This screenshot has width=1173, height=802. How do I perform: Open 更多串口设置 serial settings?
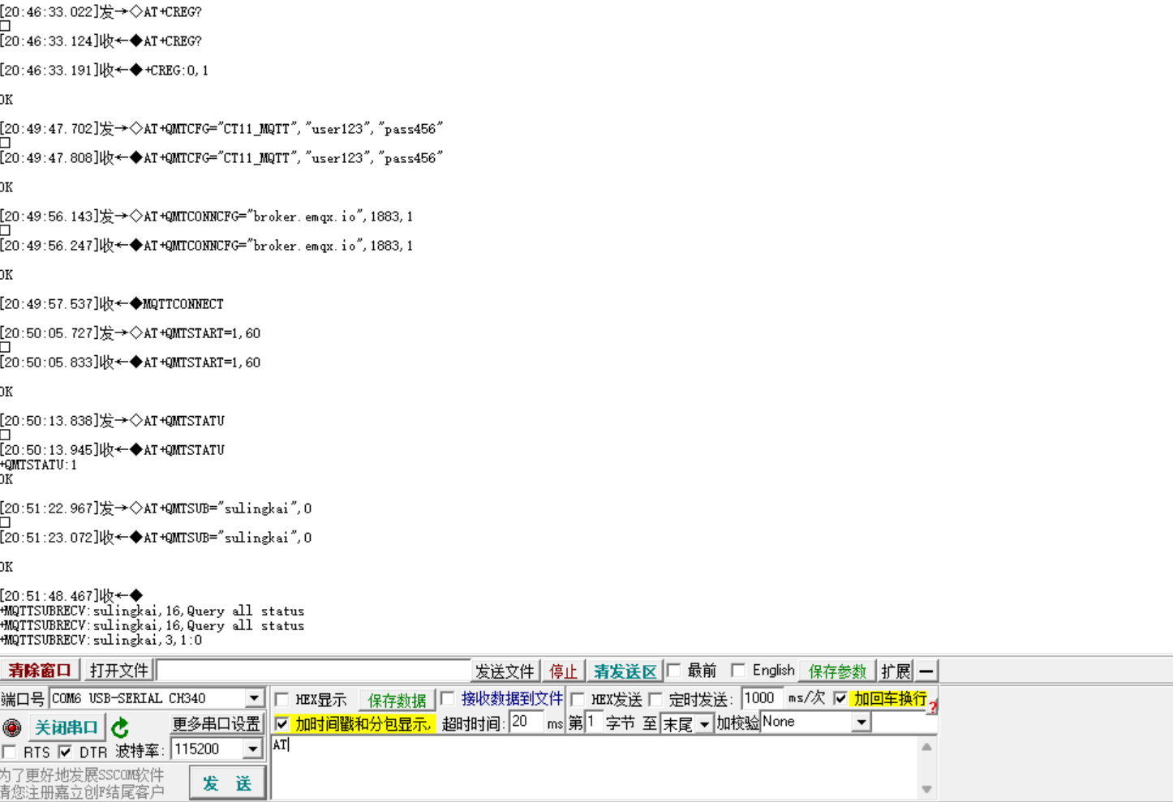pyautogui.click(x=217, y=723)
